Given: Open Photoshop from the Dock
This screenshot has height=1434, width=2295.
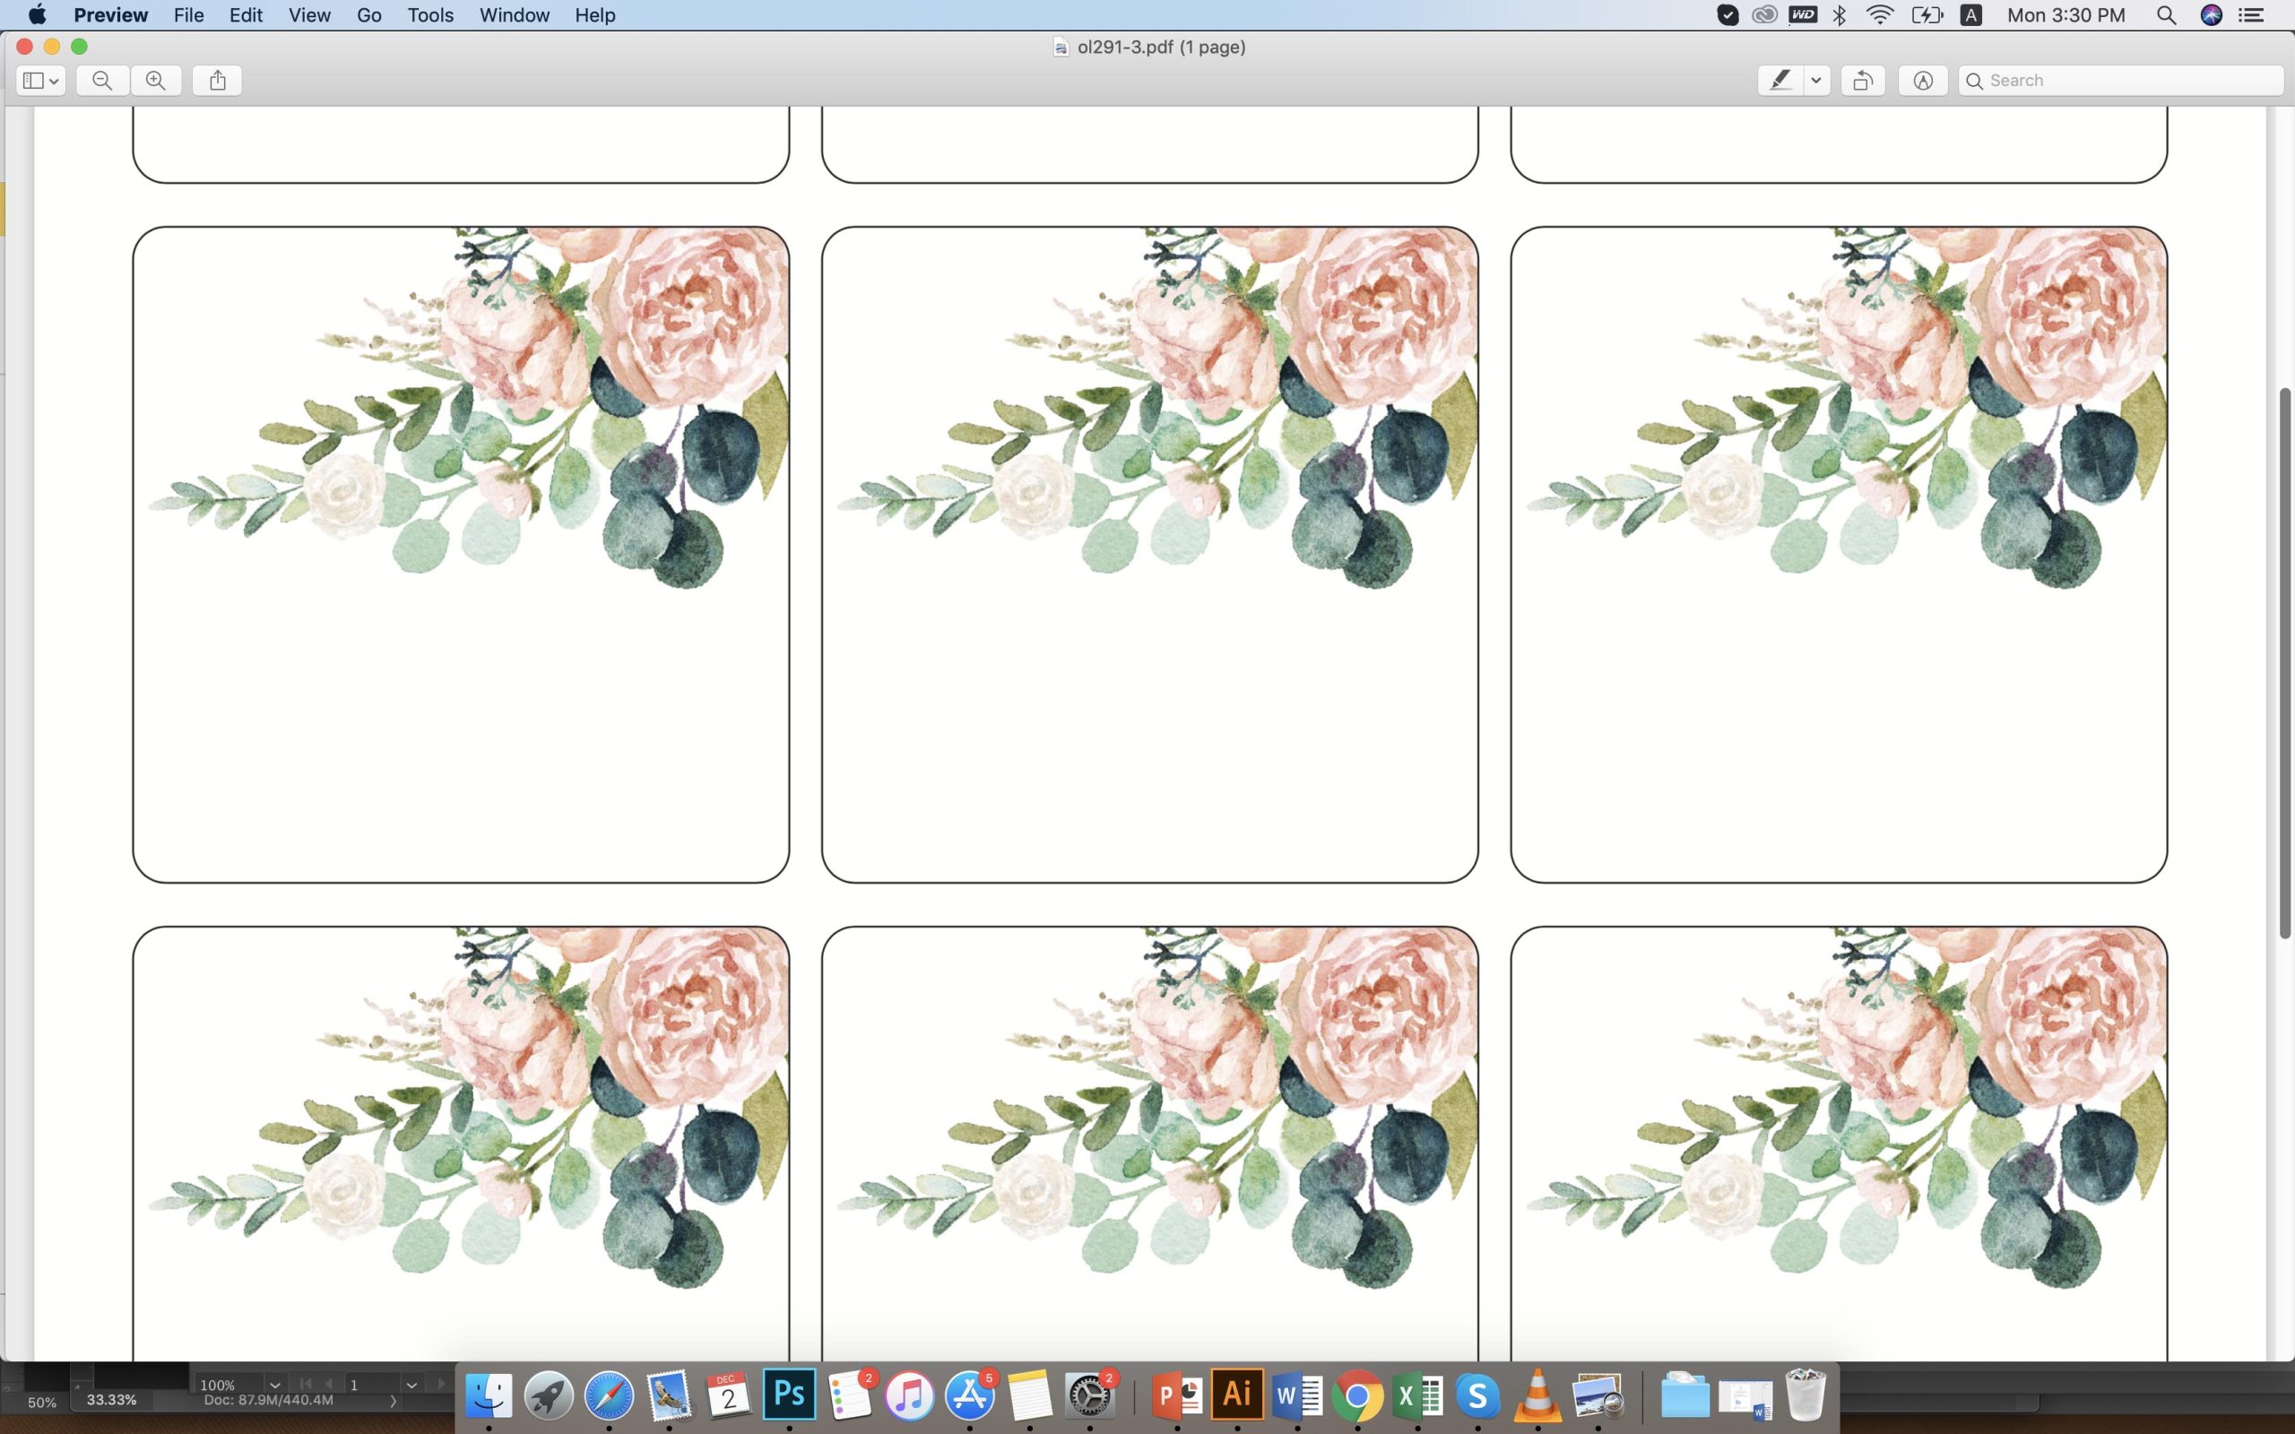Looking at the screenshot, I should coord(788,1395).
